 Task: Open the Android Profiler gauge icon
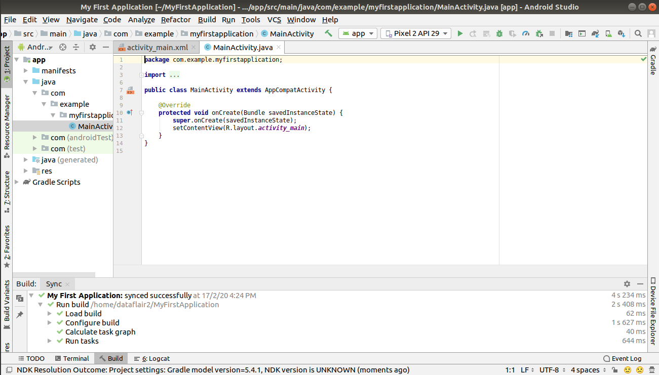tap(526, 33)
